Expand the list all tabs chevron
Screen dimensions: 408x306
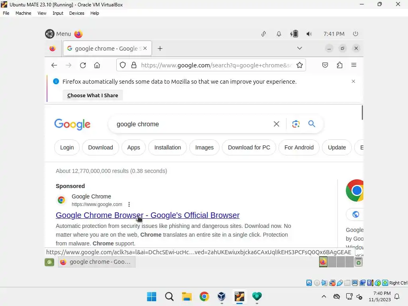(x=300, y=48)
